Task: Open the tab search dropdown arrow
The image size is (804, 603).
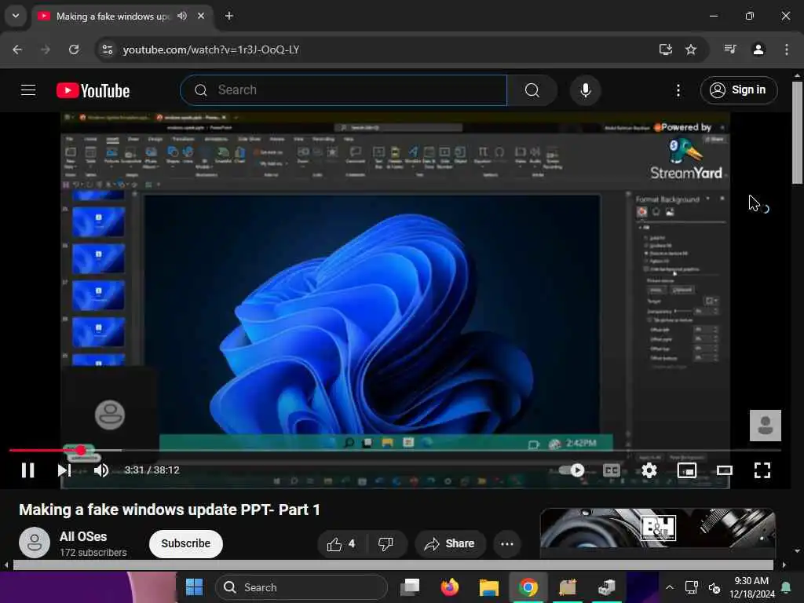Action: tap(16, 16)
